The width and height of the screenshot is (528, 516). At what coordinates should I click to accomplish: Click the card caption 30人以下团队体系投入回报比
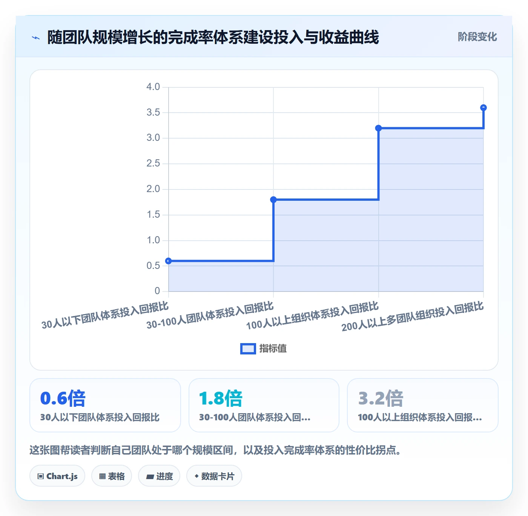click(x=100, y=417)
